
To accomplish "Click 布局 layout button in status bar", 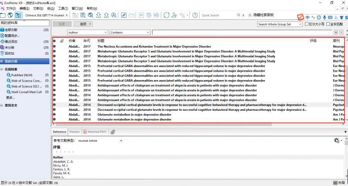I will 339,183.
